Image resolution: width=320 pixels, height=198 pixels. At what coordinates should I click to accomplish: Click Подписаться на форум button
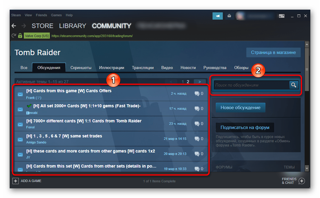[x=245, y=127]
